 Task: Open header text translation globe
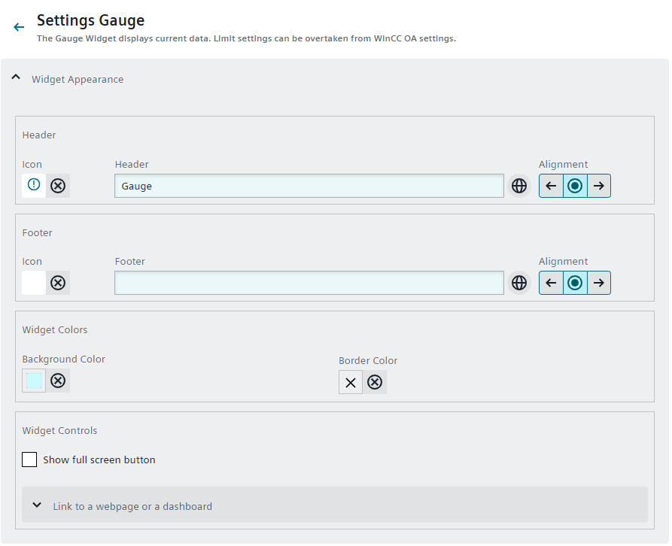pos(518,186)
